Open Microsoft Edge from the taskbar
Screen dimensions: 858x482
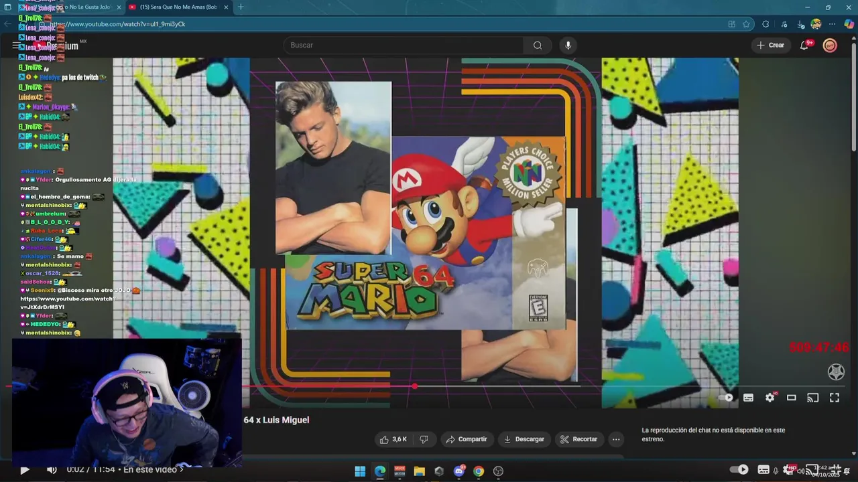[x=380, y=471]
